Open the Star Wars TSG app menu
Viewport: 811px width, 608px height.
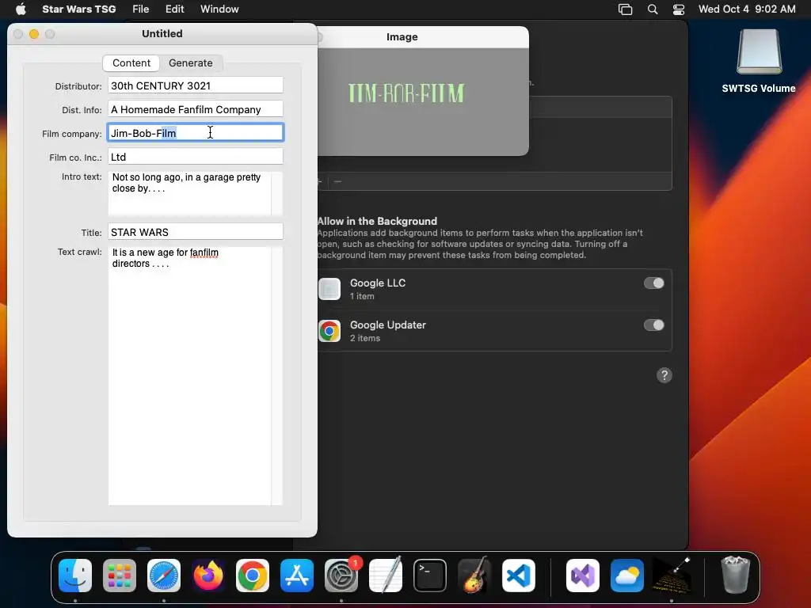[x=78, y=9]
